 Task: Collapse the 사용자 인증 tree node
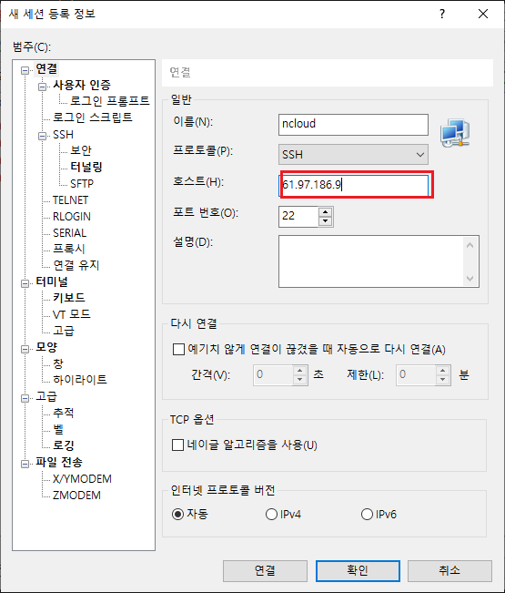tap(42, 87)
